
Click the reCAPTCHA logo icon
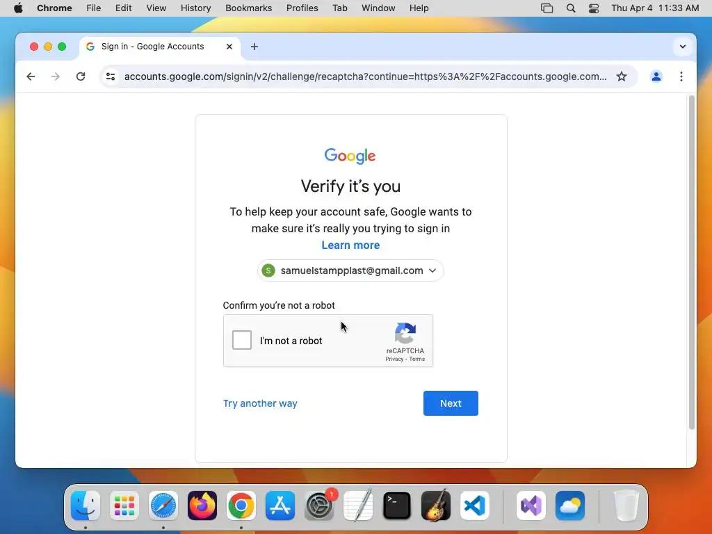point(405,333)
